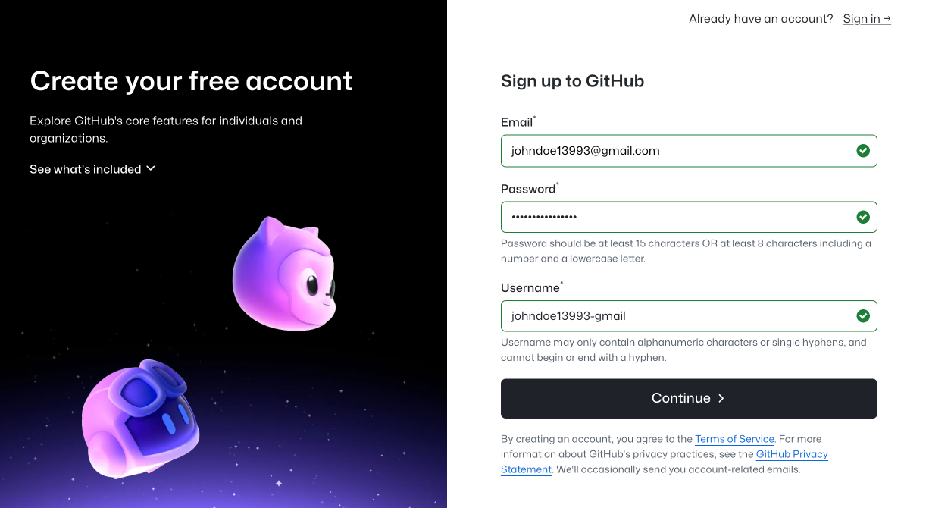Click the Email field label
The image size is (929, 508).
517,122
